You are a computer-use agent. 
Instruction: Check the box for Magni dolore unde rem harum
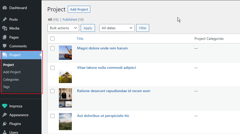pos(52,48)
